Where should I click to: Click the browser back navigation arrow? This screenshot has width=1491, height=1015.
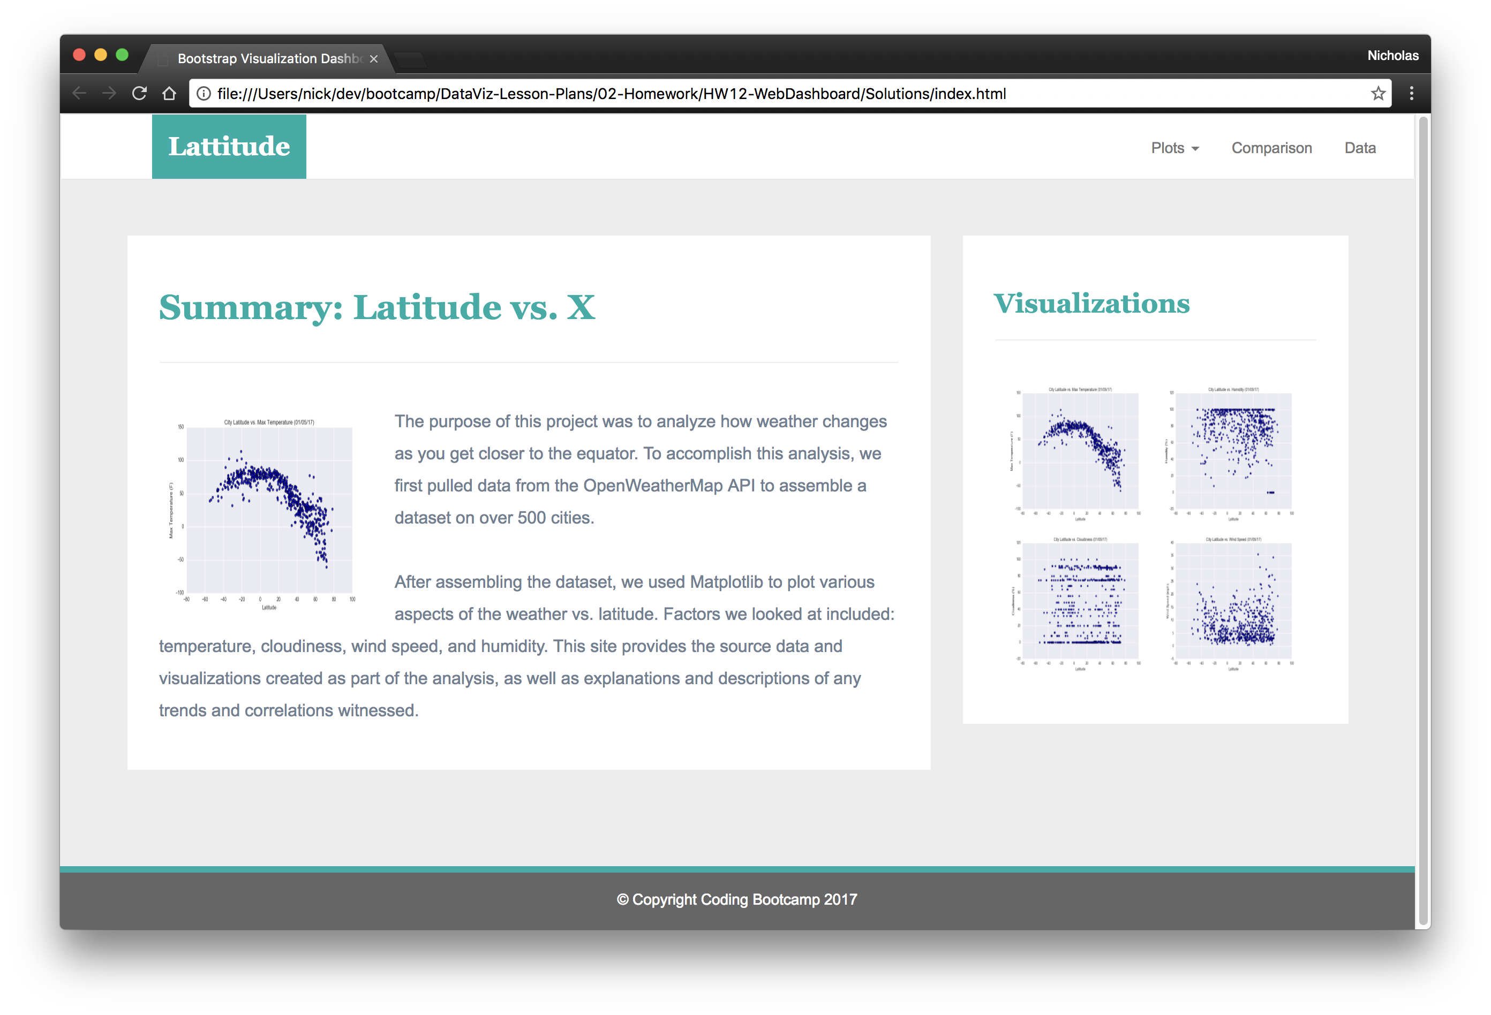[x=79, y=93]
